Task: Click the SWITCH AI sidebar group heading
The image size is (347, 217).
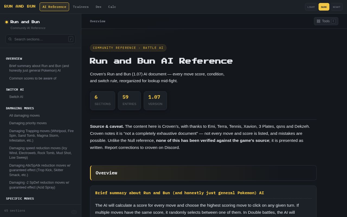Action: click(x=15, y=90)
